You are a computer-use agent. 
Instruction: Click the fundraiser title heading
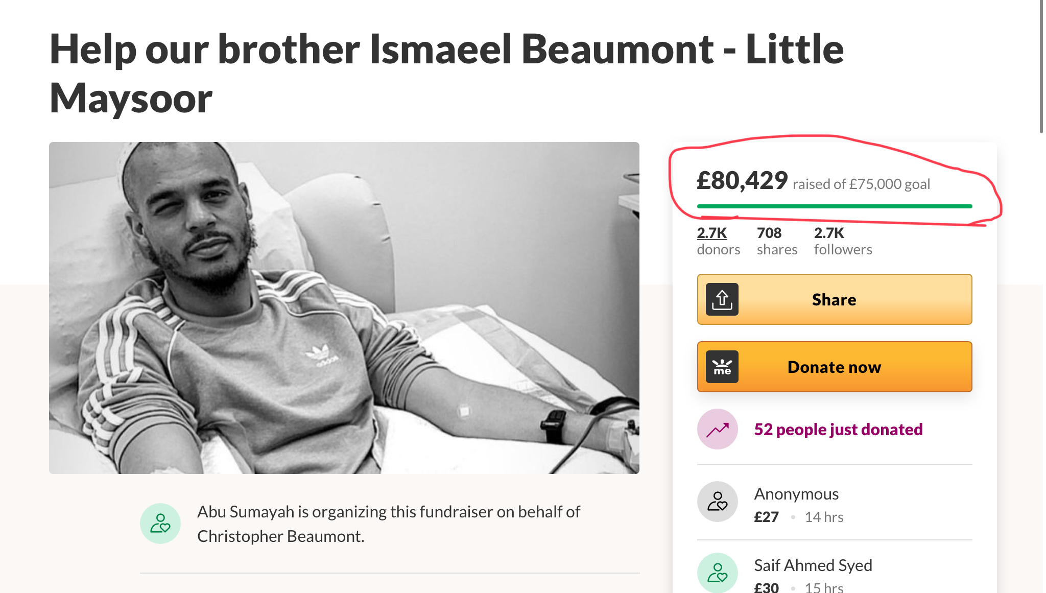(446, 73)
